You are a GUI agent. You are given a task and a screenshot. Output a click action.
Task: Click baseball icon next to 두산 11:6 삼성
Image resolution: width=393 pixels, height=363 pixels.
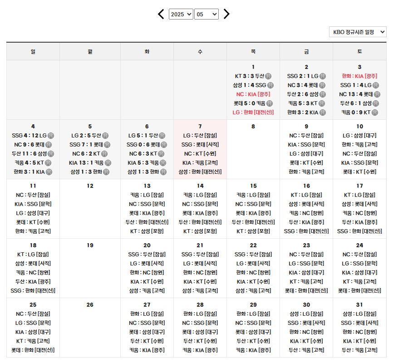click(51, 154)
